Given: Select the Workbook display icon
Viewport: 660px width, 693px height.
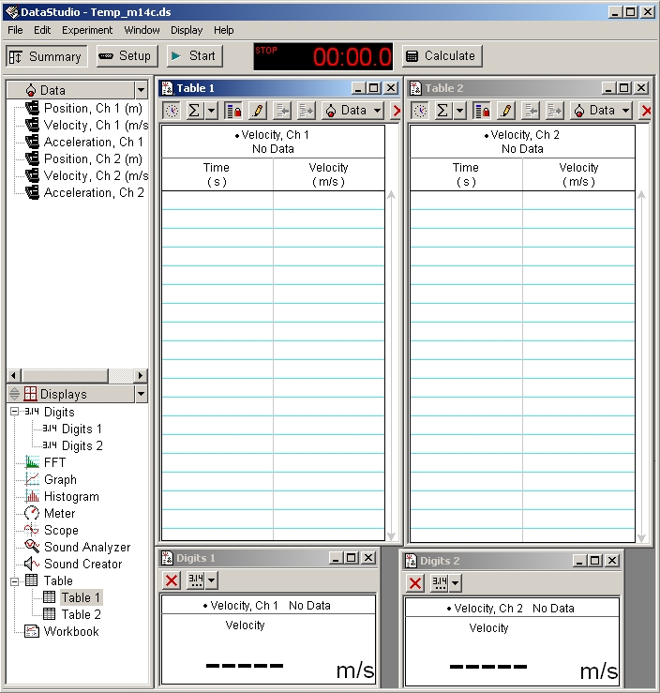Looking at the screenshot, I should [32, 631].
